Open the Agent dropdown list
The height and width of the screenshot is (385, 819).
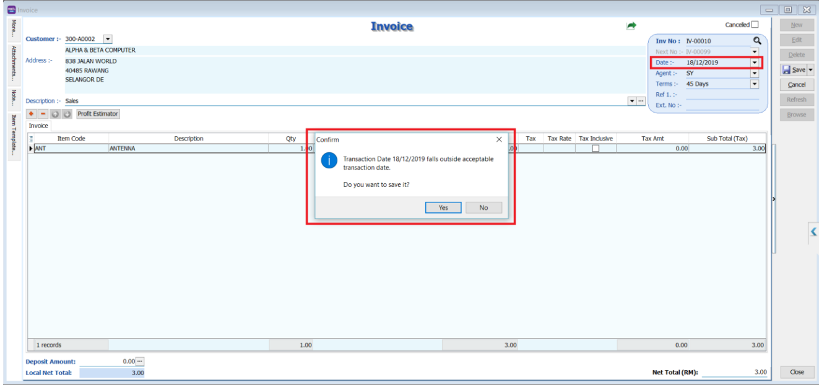754,73
